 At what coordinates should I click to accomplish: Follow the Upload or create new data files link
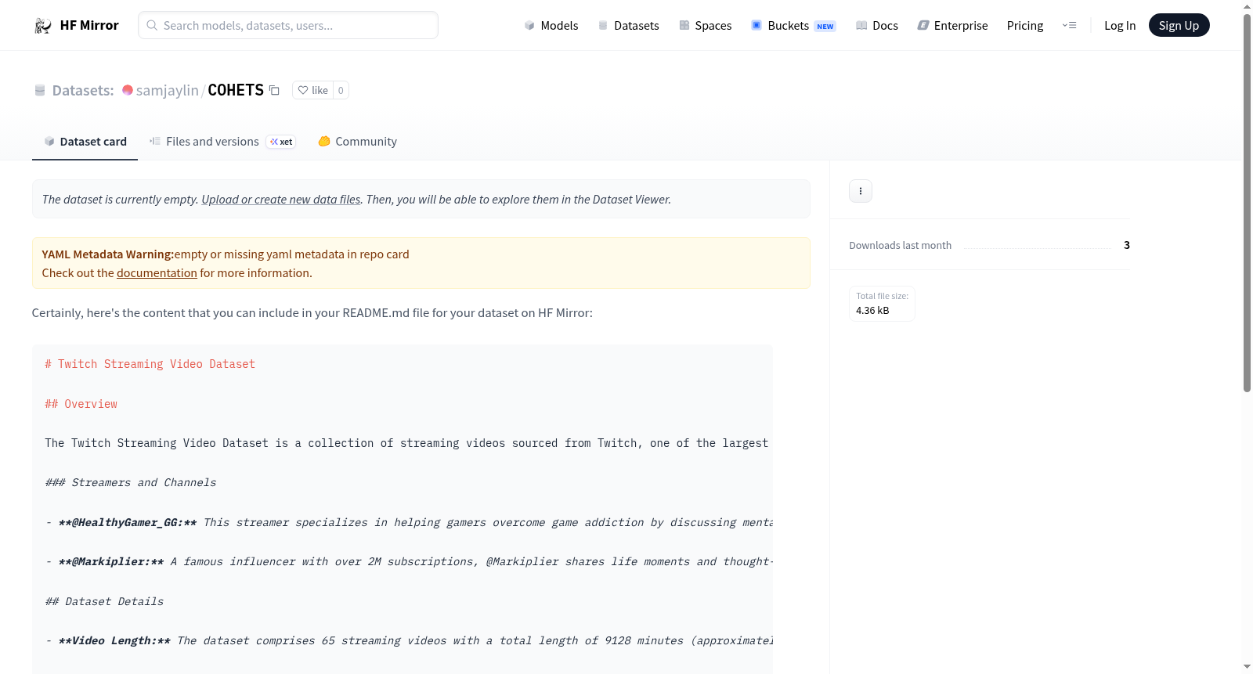(x=281, y=200)
